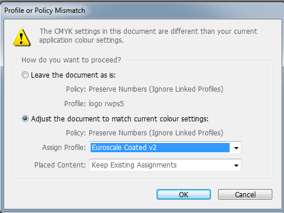
Task: Select Adjust the document to match radio
Action: 25,118
